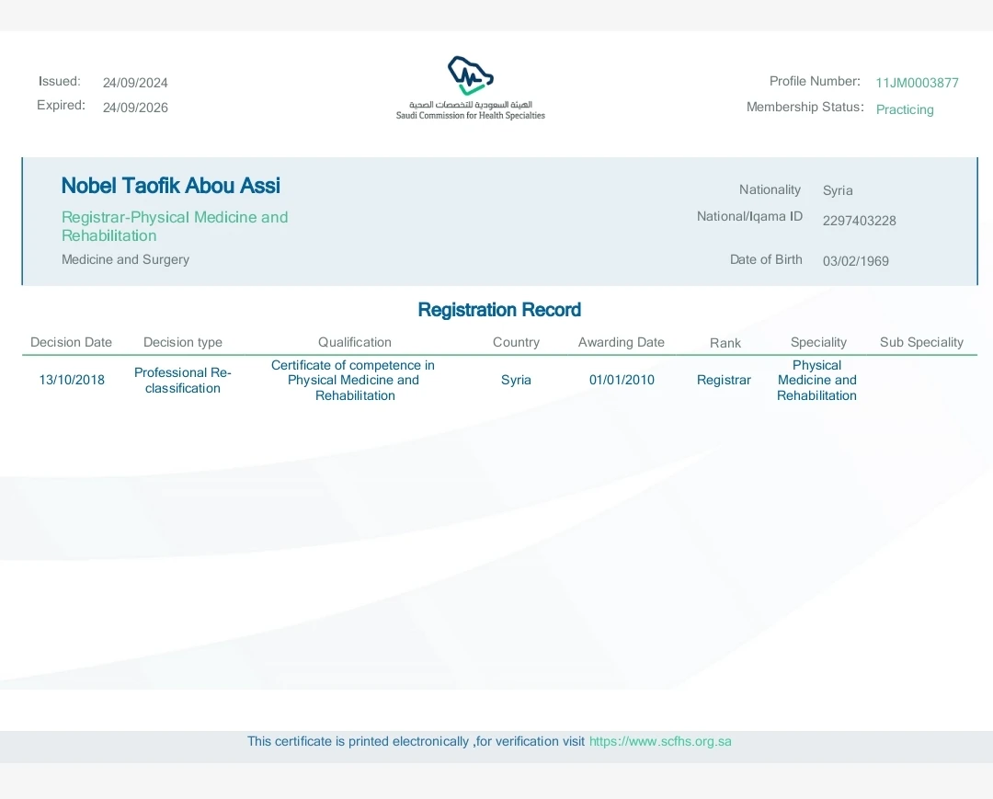This screenshot has width=993, height=799.
Task: Click the name Nobel Taofik Abou Assi
Action: point(171,186)
